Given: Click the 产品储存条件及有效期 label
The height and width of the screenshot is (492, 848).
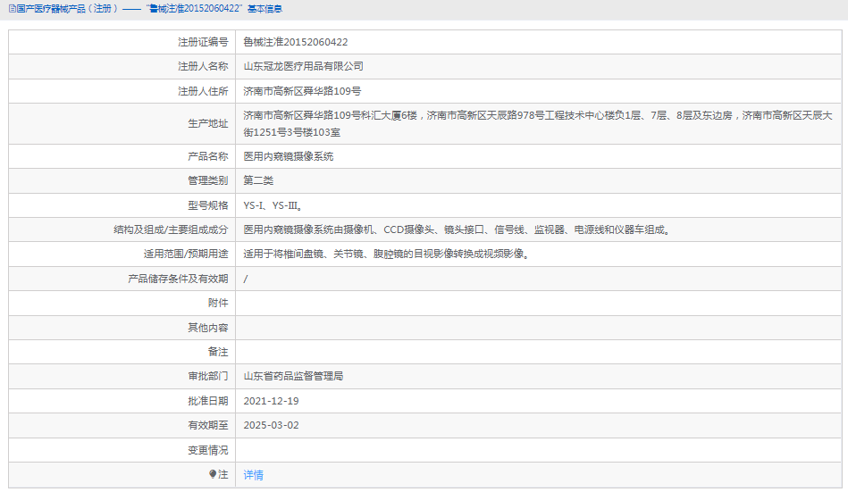Looking at the screenshot, I should 178,279.
